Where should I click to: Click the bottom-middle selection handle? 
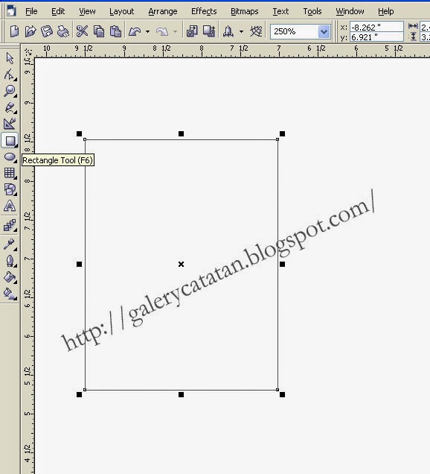pos(181,394)
